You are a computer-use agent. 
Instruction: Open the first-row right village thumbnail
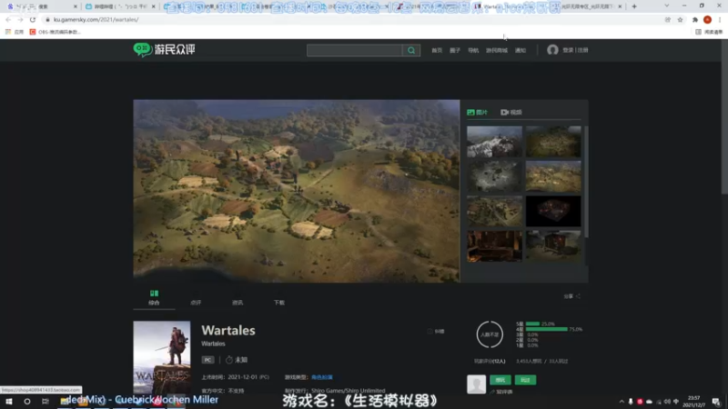click(553, 142)
